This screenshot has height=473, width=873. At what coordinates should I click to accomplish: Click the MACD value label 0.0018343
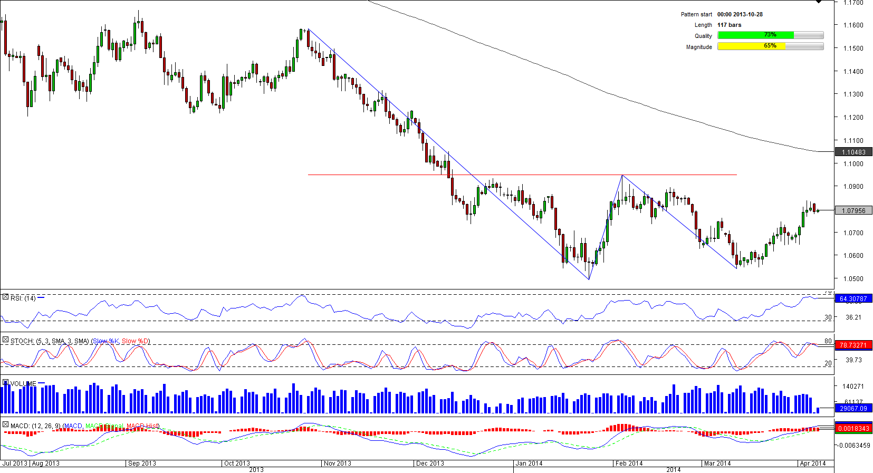853,428
